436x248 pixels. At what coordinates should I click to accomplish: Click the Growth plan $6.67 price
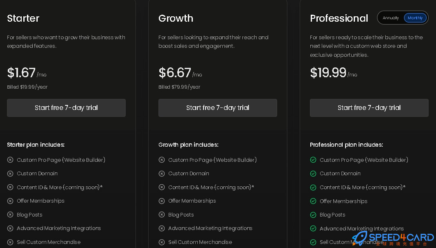point(175,73)
